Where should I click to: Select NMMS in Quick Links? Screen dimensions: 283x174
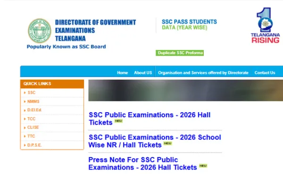(33, 101)
